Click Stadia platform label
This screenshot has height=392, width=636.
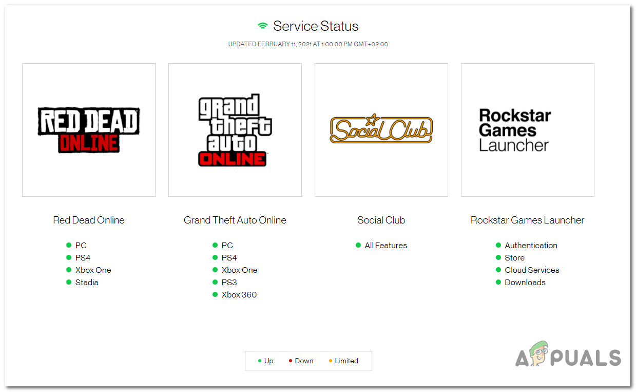(87, 283)
